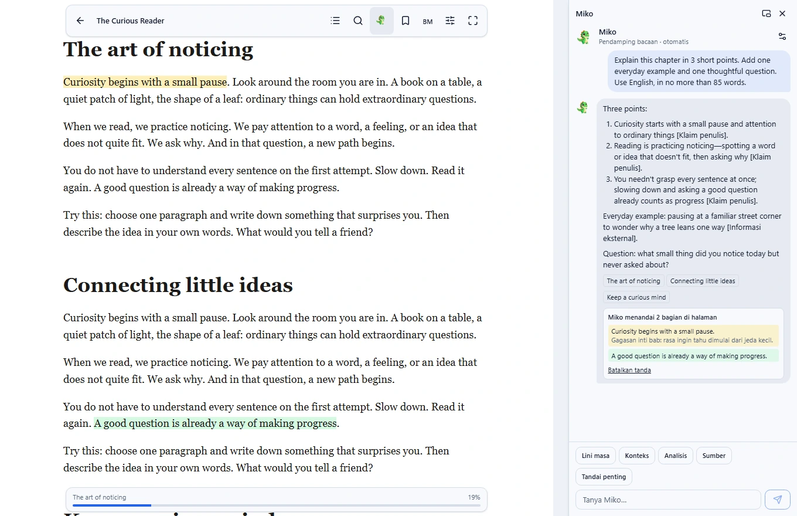
Task: Undo highlights via 'Batalkan tanda' link
Action: point(629,370)
